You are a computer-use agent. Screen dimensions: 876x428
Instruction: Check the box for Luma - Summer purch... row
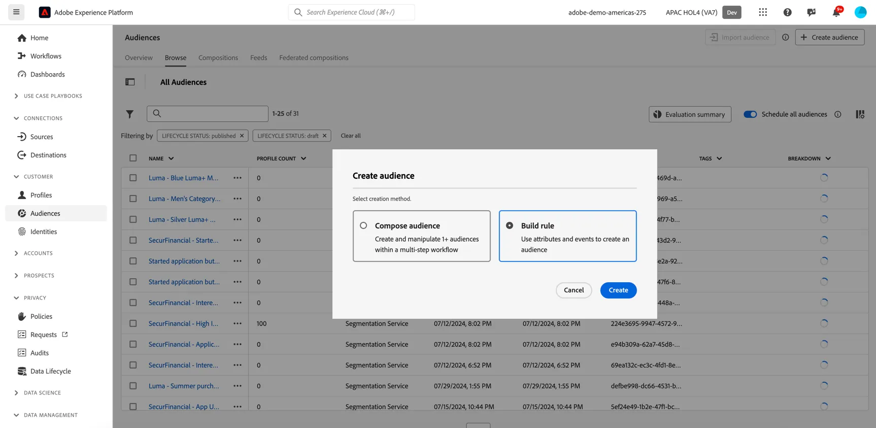click(133, 386)
